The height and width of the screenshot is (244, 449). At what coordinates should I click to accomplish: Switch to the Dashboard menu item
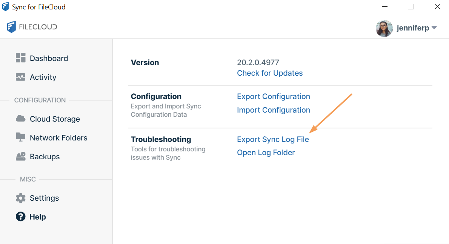pyautogui.click(x=49, y=58)
